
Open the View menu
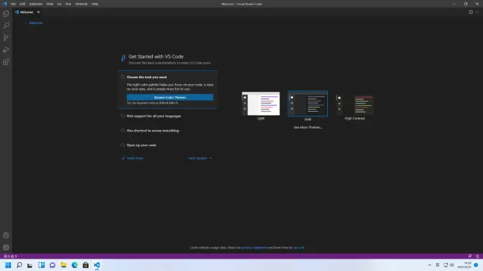[50, 4]
